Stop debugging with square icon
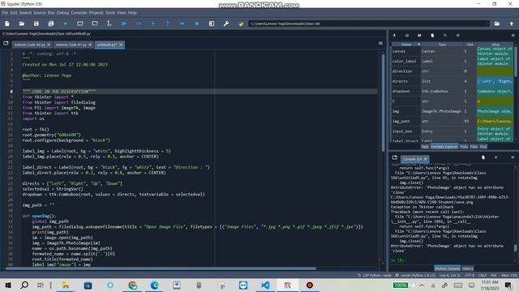The width and height of the screenshot is (519, 292). tap(197, 24)
